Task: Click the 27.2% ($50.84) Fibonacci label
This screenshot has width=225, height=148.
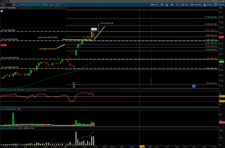Action: 211,50
